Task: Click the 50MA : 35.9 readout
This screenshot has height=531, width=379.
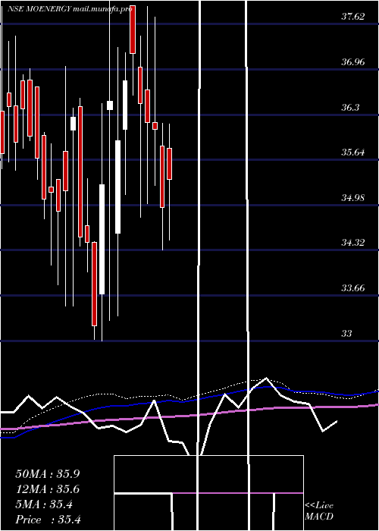Action: (48, 474)
